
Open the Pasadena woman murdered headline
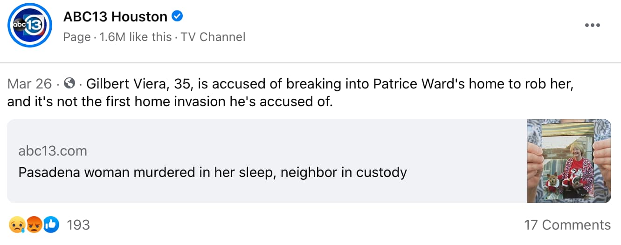pyautogui.click(x=213, y=173)
